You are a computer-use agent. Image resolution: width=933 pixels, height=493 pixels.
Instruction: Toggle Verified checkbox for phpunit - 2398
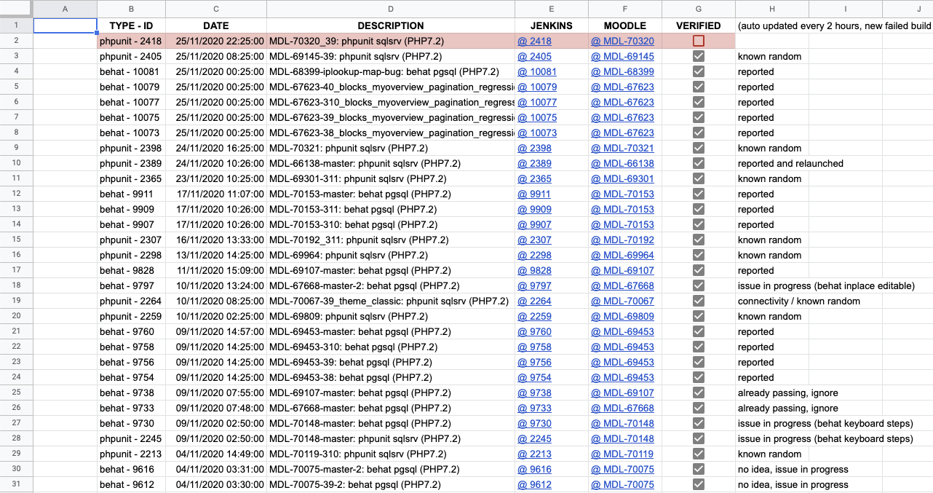pyautogui.click(x=699, y=148)
